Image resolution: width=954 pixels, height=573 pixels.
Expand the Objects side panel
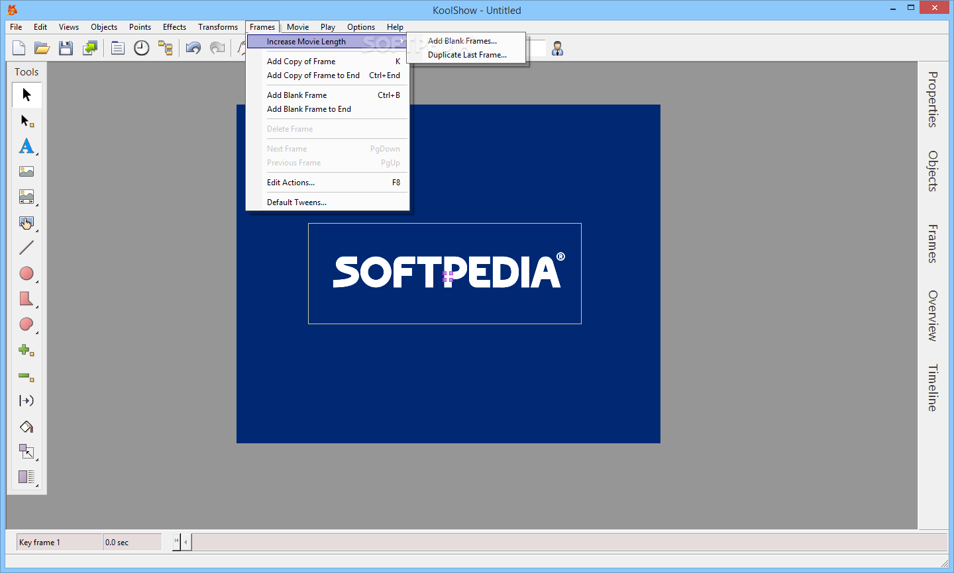coord(933,171)
